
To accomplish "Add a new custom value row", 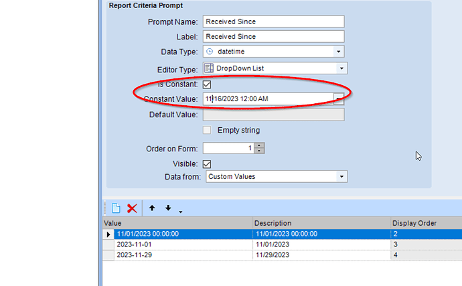I will pyautogui.click(x=116, y=208).
